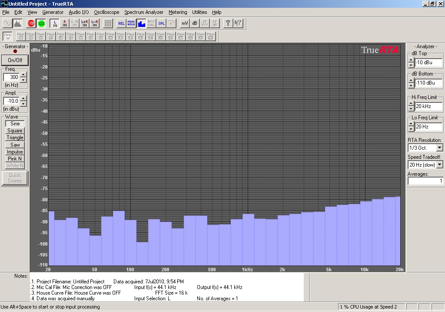Click the red STOP icon
Viewport: 445px width, 312px height.
pyautogui.click(x=31, y=23)
